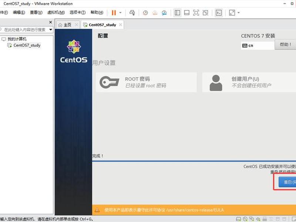Image resolution: width=296 pixels, height=222 pixels.
Task: Click the stretch guest display icon
Action: [x=232, y=13]
